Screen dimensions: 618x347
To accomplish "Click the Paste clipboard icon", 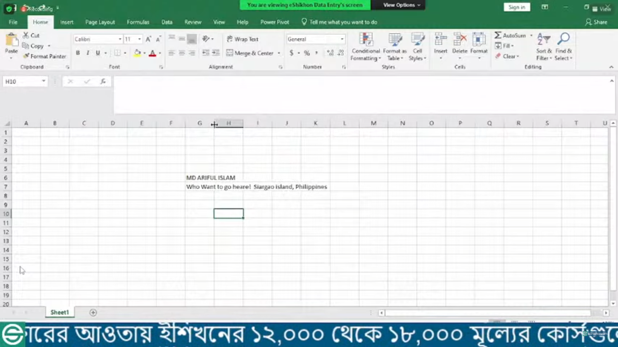I will click(11, 41).
